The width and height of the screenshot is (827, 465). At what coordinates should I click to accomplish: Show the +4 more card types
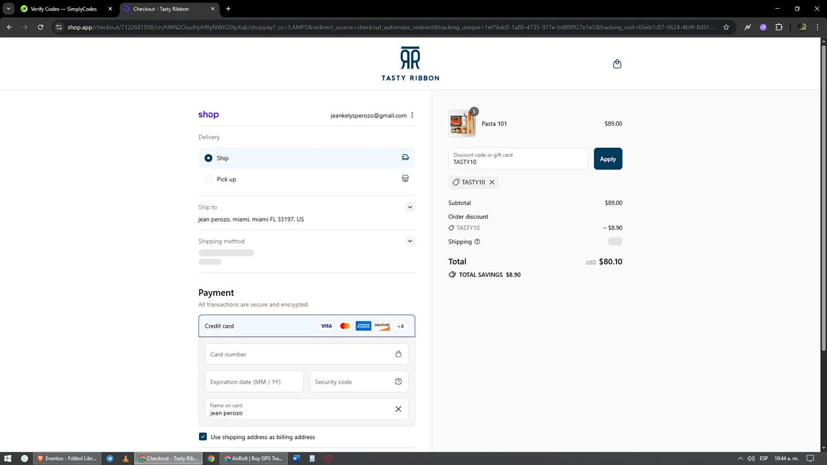coord(401,326)
